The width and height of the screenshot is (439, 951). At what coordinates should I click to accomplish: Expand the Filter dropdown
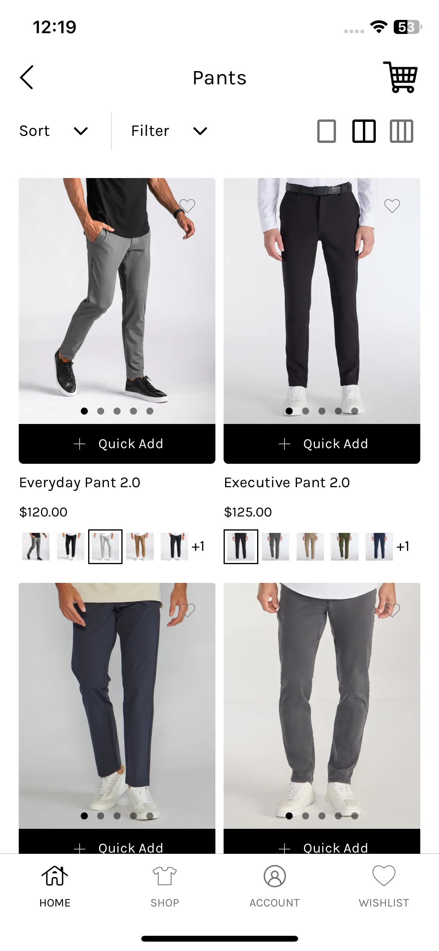pos(169,131)
